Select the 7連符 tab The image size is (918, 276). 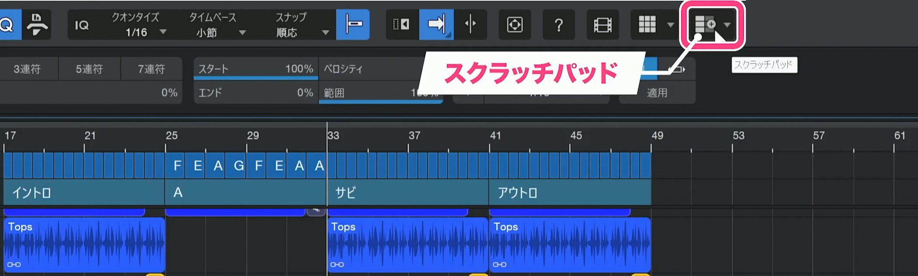(x=151, y=69)
